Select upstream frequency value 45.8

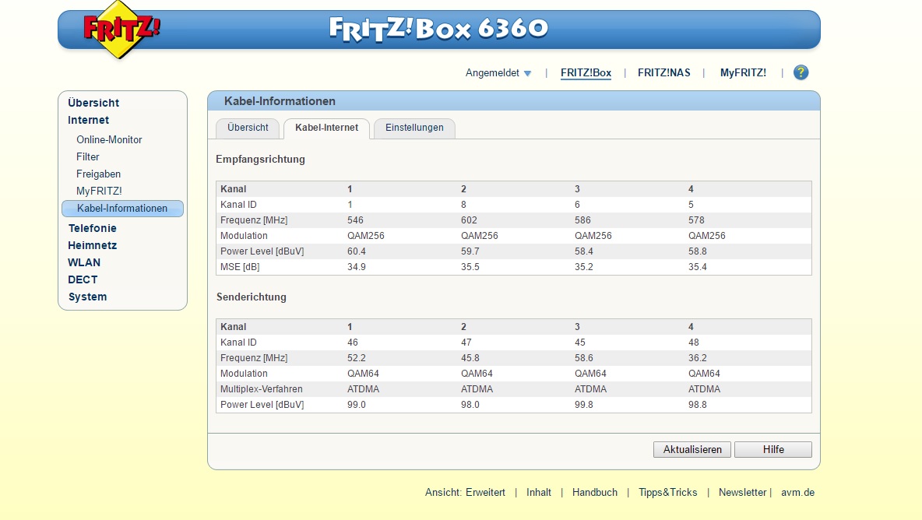[x=470, y=358]
